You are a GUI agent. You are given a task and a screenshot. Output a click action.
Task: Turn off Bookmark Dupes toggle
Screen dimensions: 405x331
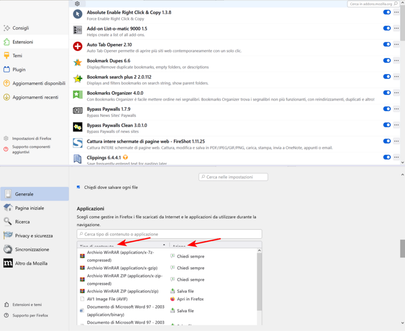(387, 60)
